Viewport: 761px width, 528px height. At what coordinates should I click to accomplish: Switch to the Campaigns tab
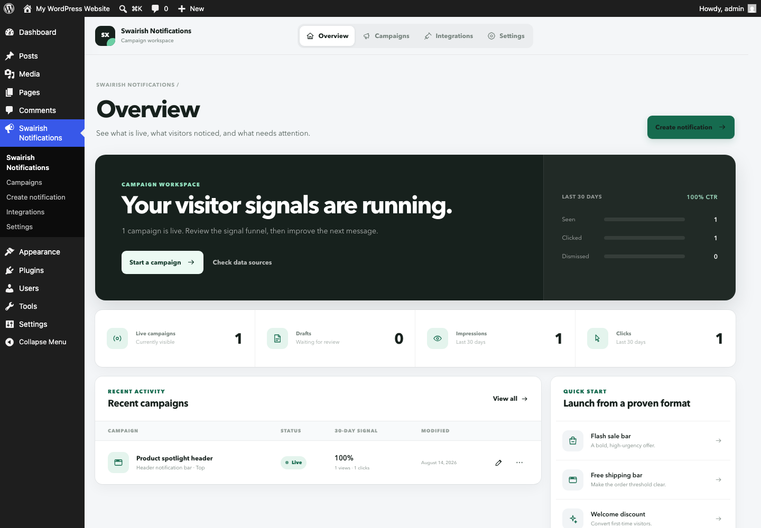point(386,36)
